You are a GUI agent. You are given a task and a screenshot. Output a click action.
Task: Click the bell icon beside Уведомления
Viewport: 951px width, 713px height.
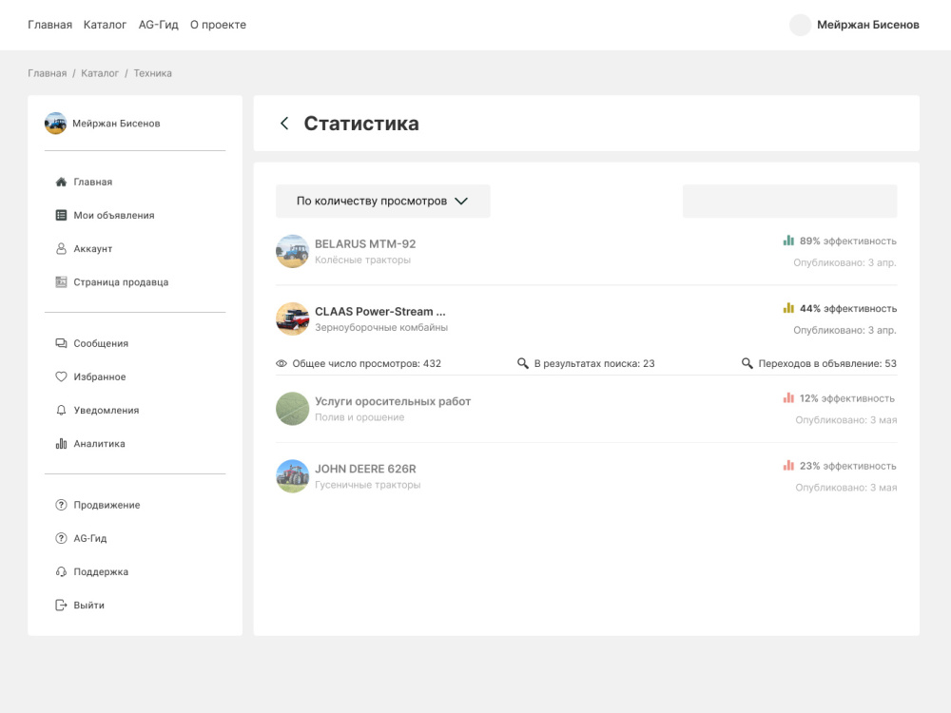tap(61, 410)
